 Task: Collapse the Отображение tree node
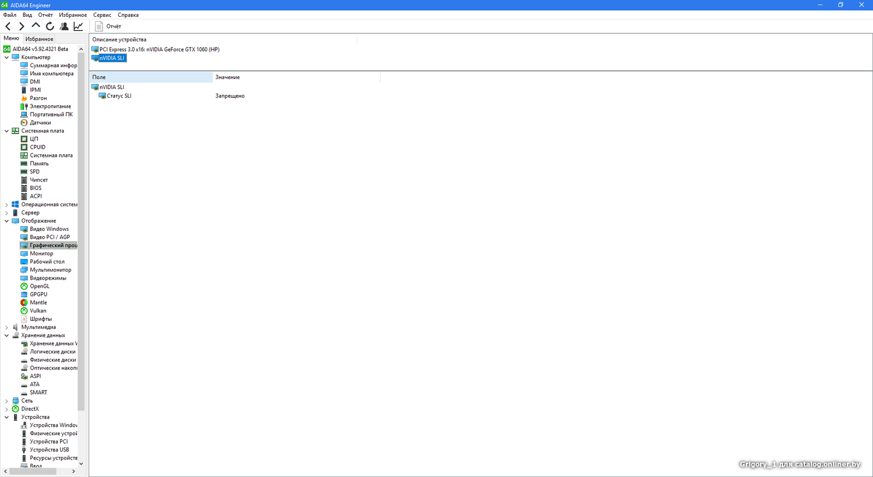(7, 221)
